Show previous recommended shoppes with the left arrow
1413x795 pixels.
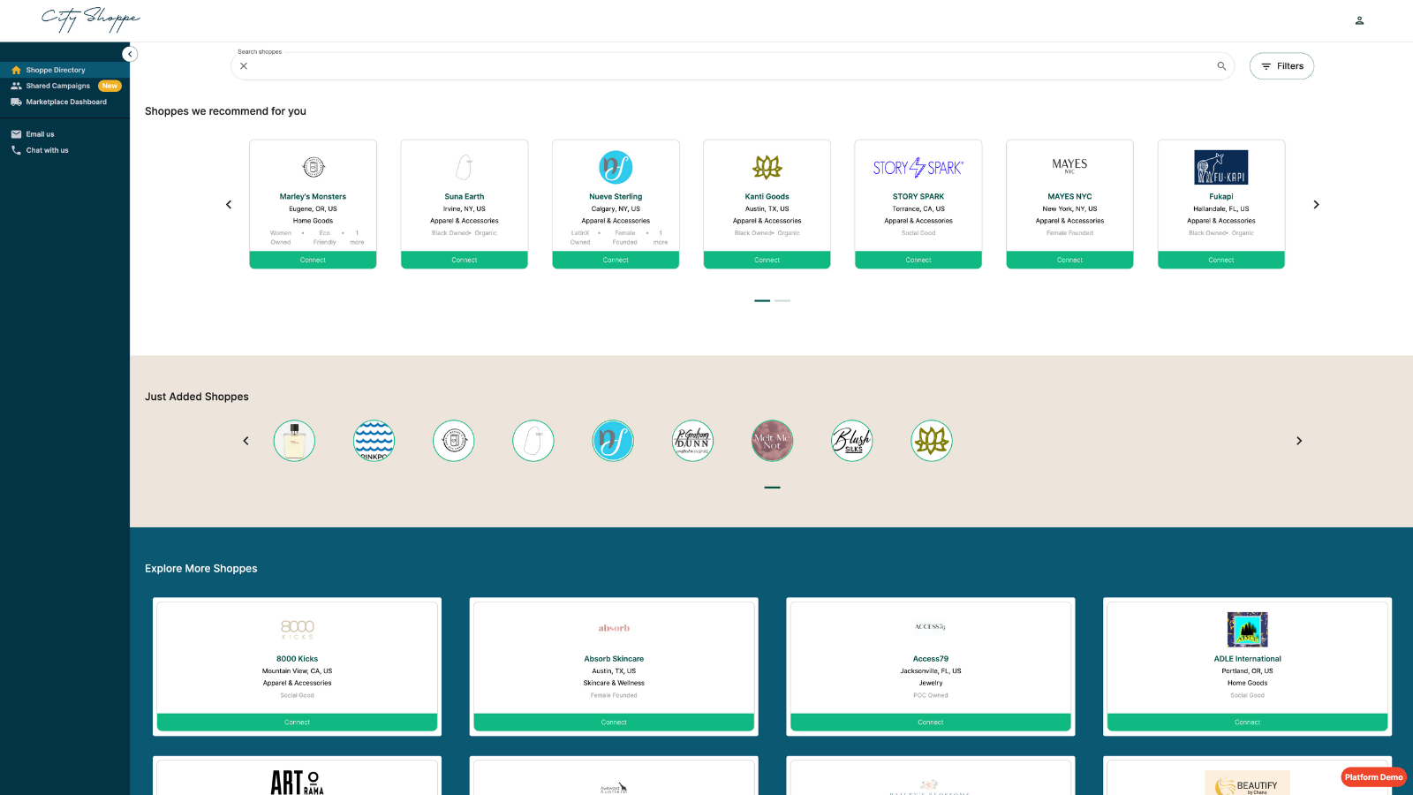click(229, 204)
